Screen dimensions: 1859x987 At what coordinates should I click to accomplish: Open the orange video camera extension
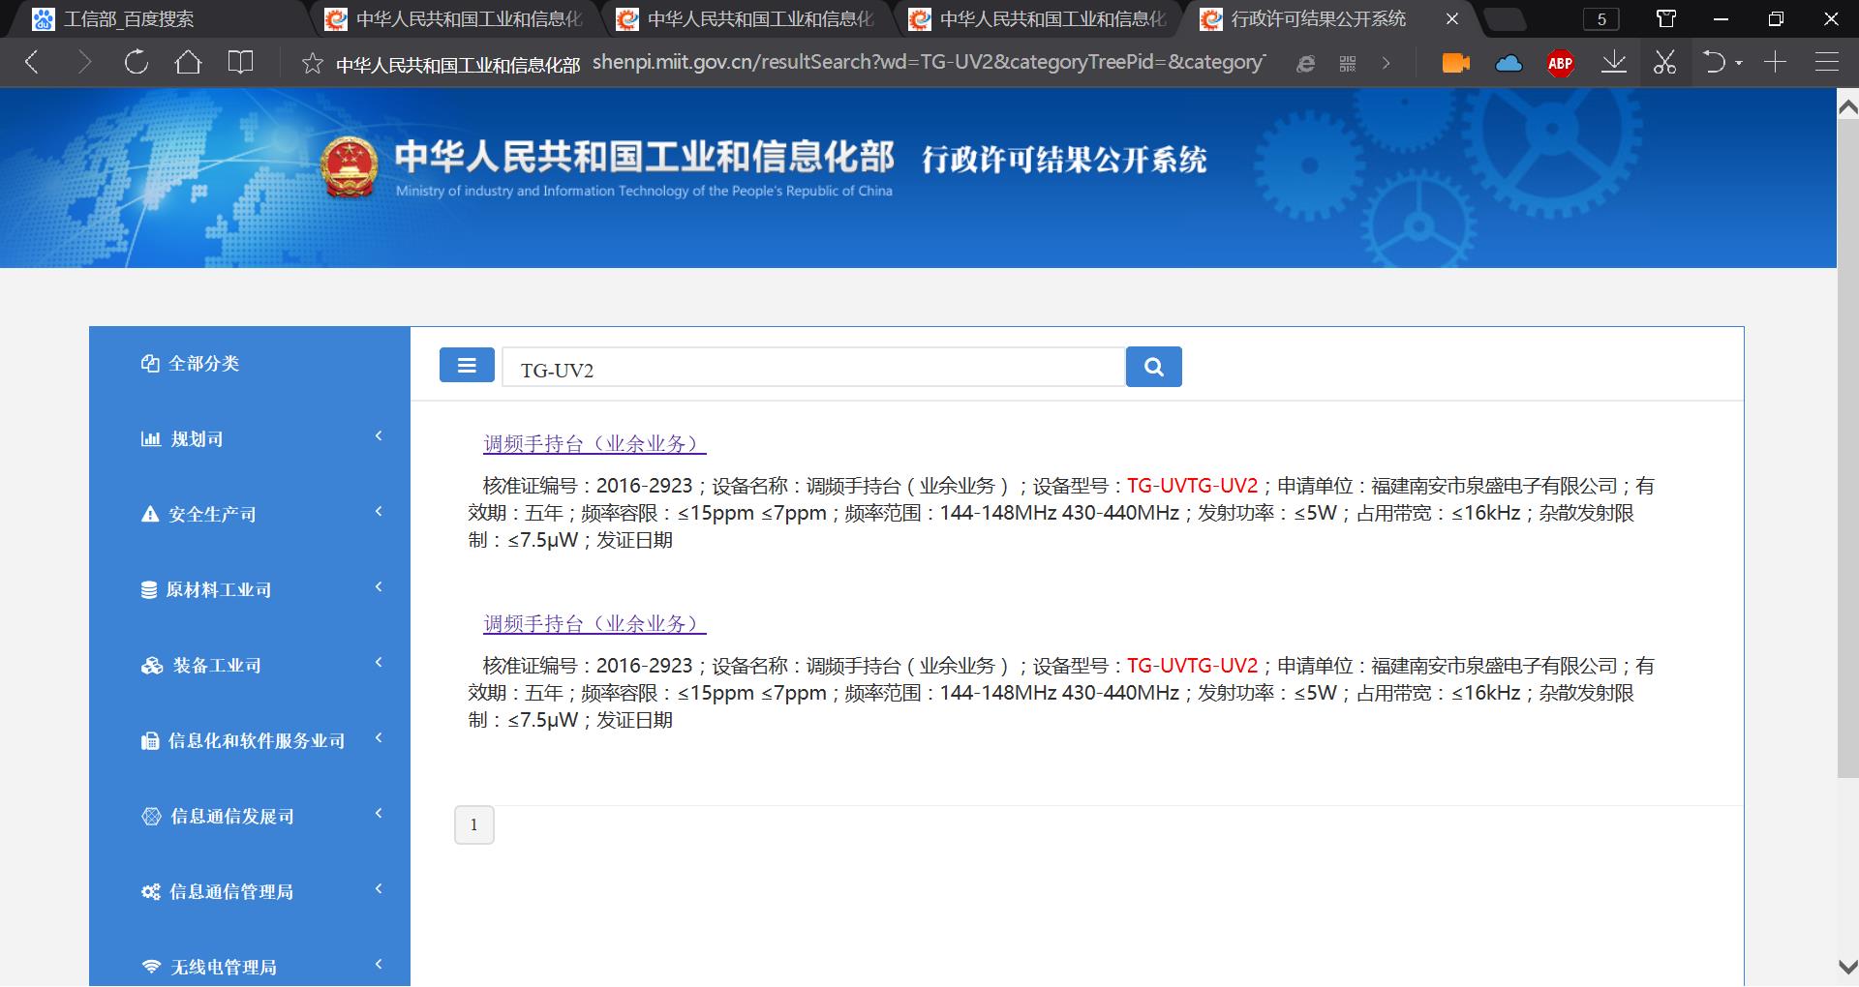point(1455,63)
